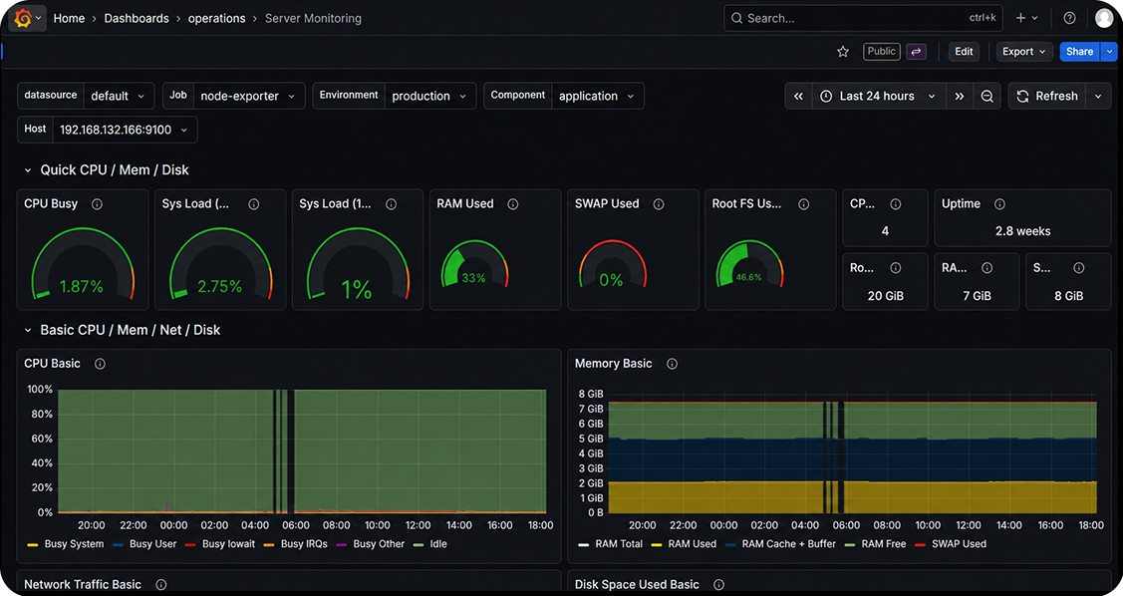Screen dimensions: 1123x596
Task: Show info for Memory Basic panel
Action: click(x=672, y=364)
